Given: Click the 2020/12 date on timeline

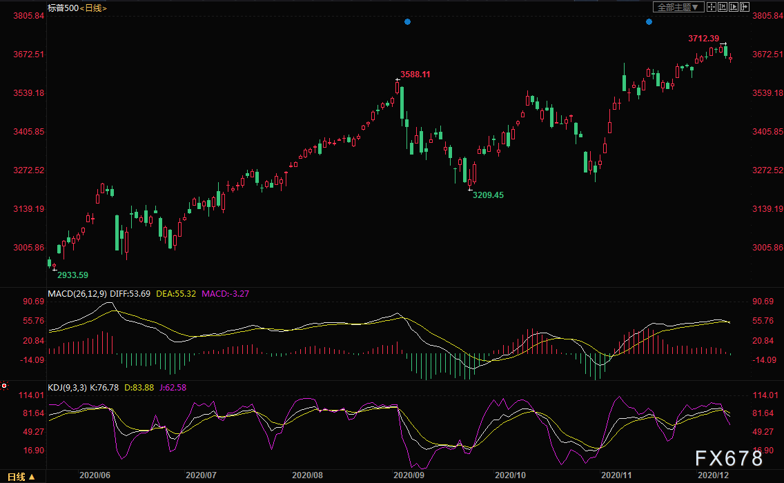Looking at the screenshot, I should tap(713, 475).
